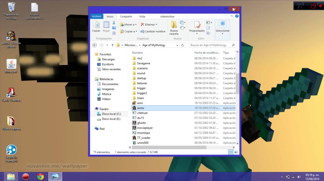
Task: Go back with the back arrow
Action: (95, 45)
